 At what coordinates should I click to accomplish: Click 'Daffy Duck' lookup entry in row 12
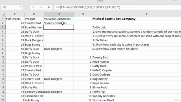[99, 66]
